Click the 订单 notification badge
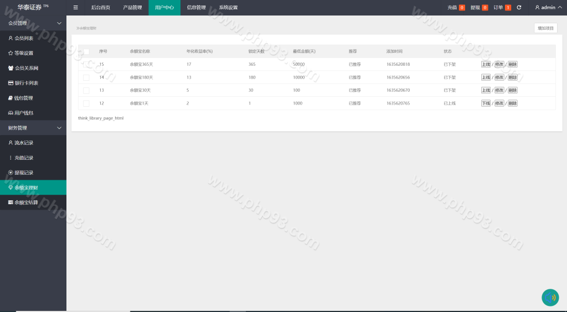The height and width of the screenshot is (312, 567). (508, 8)
